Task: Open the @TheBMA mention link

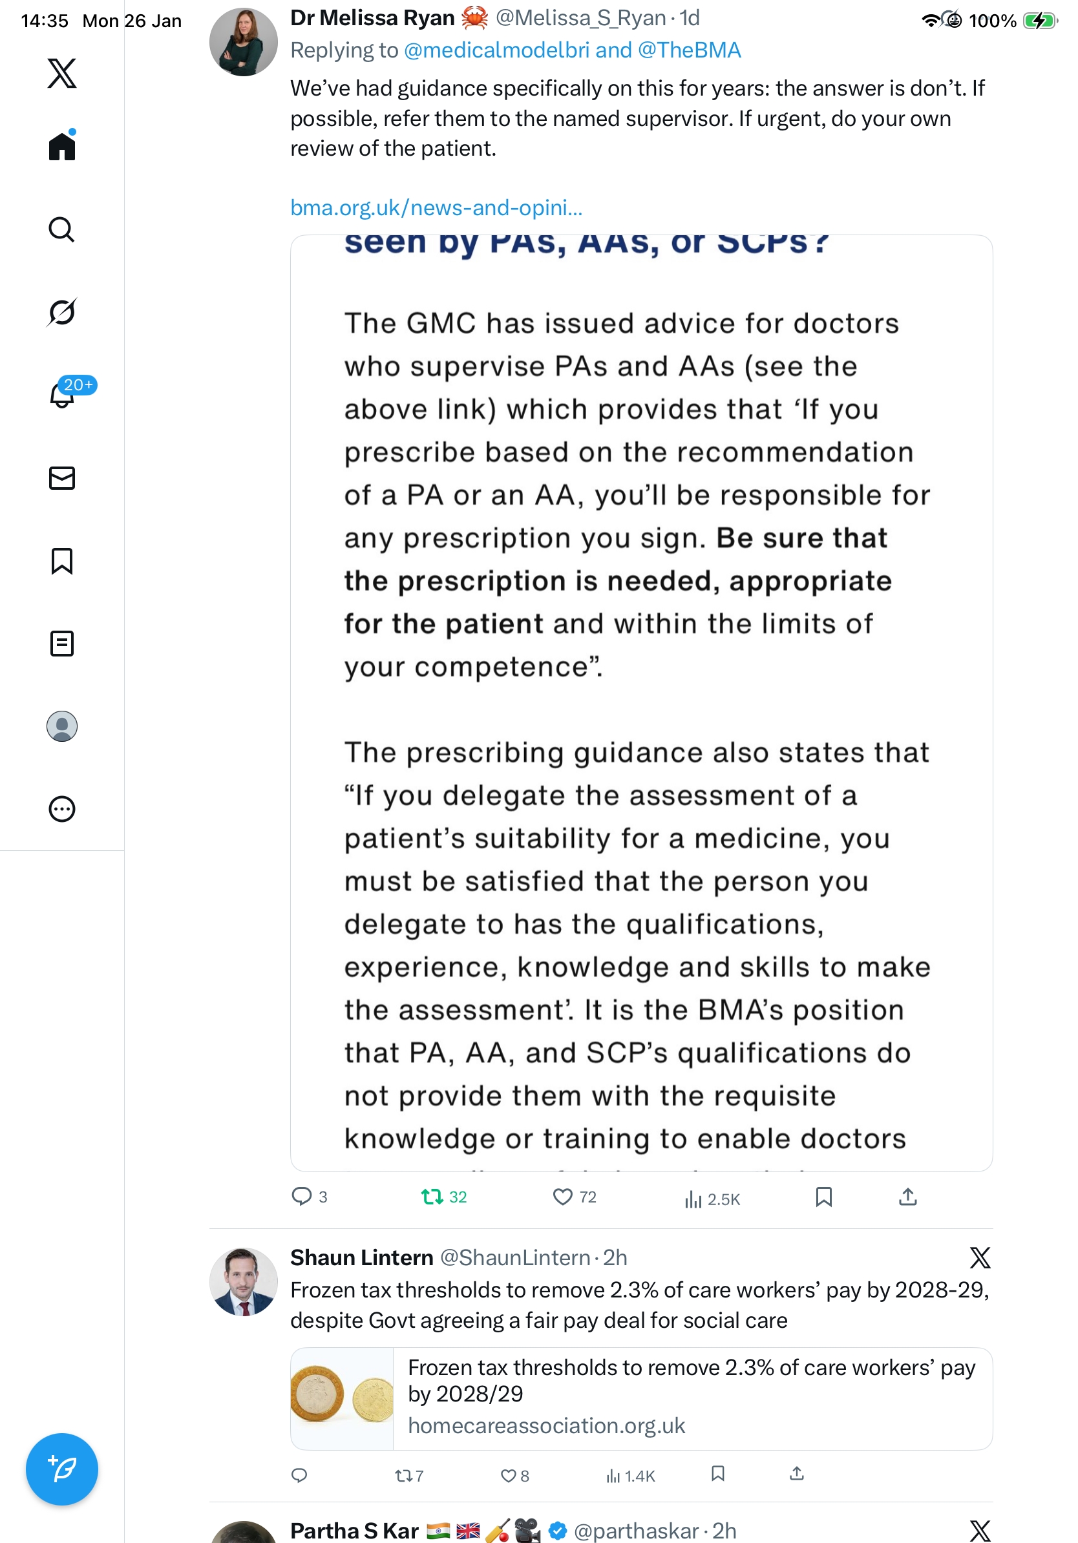Action: pos(689,50)
